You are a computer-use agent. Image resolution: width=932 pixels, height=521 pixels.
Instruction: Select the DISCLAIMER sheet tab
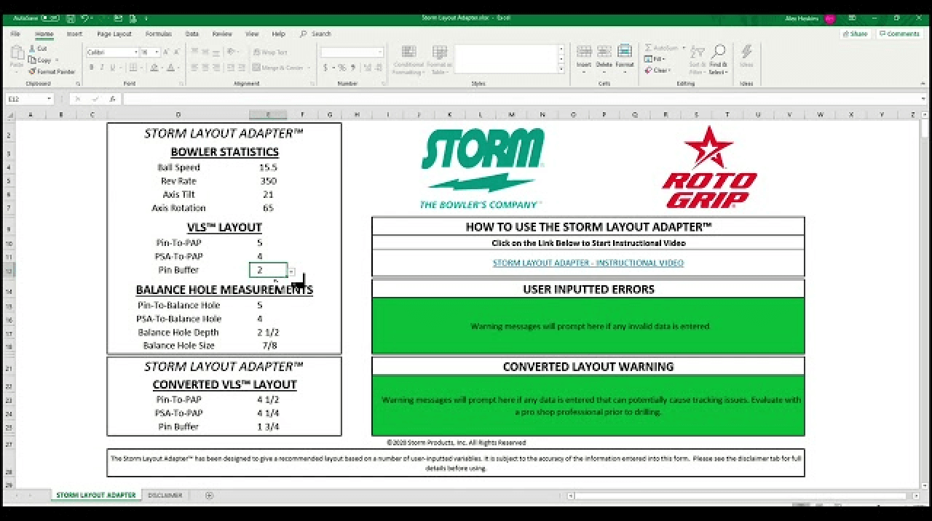pyautogui.click(x=165, y=496)
